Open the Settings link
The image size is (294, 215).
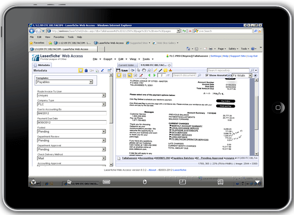tap(216, 56)
